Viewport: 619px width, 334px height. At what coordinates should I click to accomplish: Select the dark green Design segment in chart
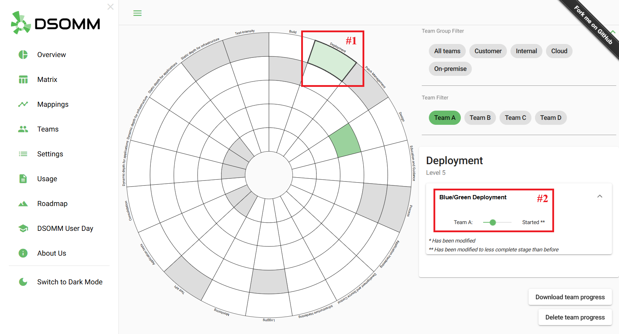345,141
